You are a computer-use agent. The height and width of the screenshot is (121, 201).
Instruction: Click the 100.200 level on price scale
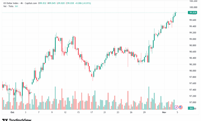(193, 1)
